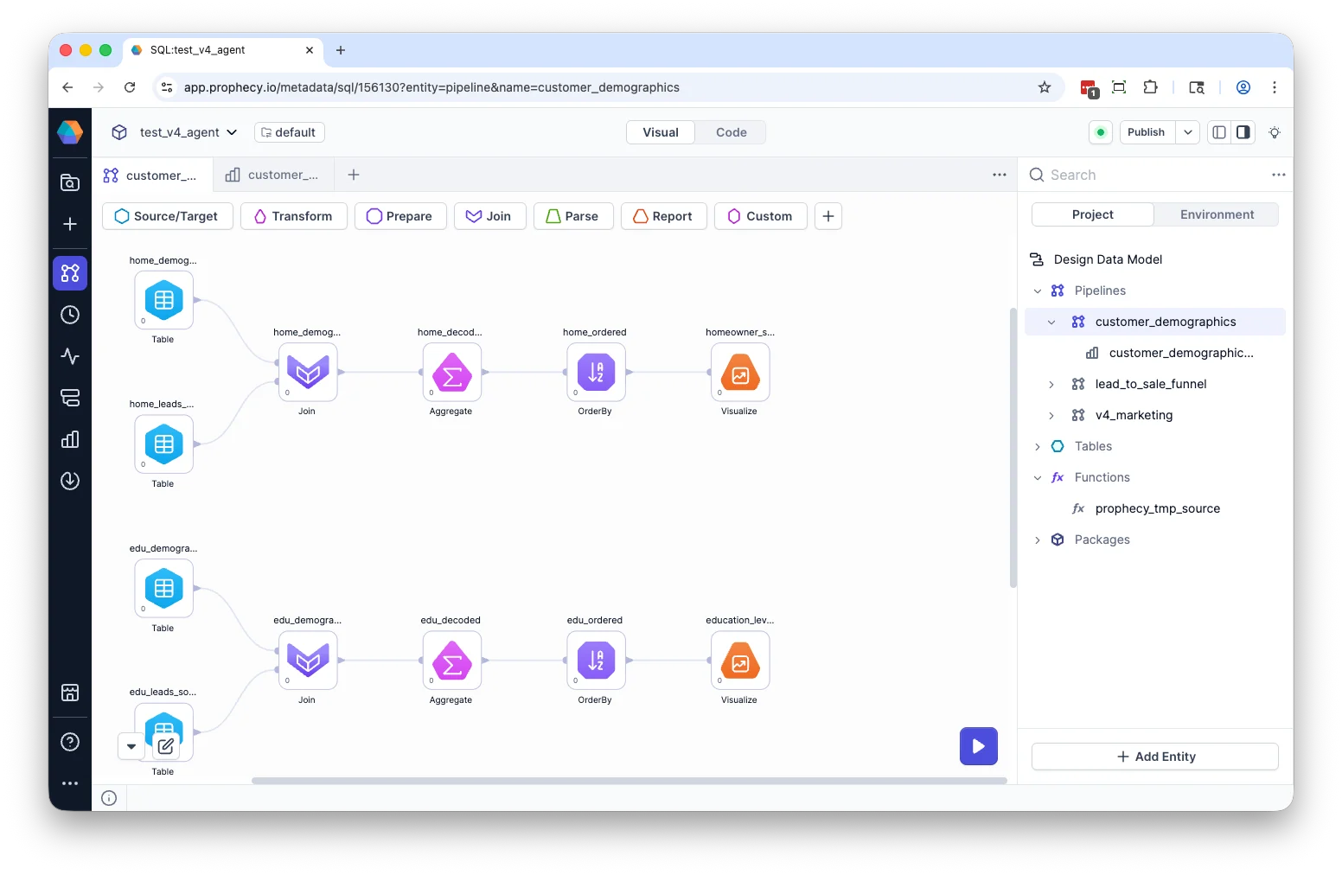Click the sidebar more options ellipsis
The image size is (1342, 875).
[70, 783]
